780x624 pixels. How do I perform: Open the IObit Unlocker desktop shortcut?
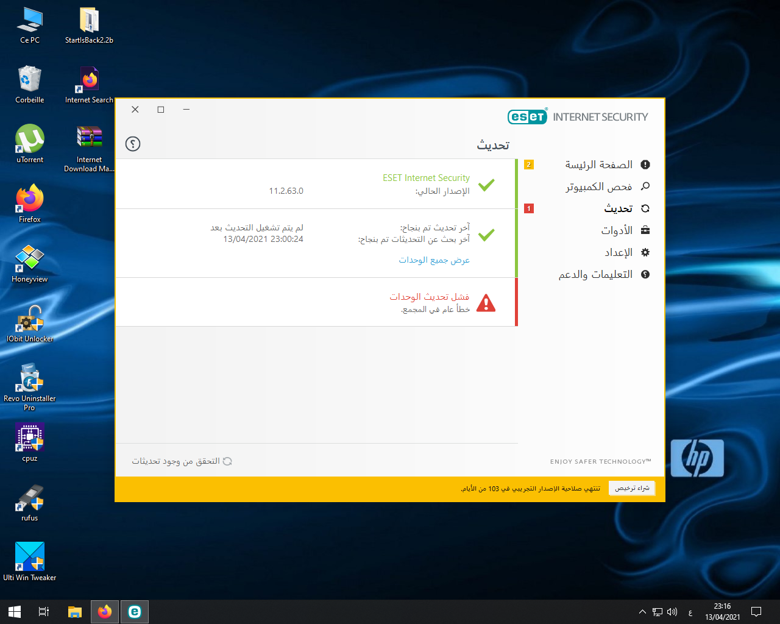pos(30,323)
